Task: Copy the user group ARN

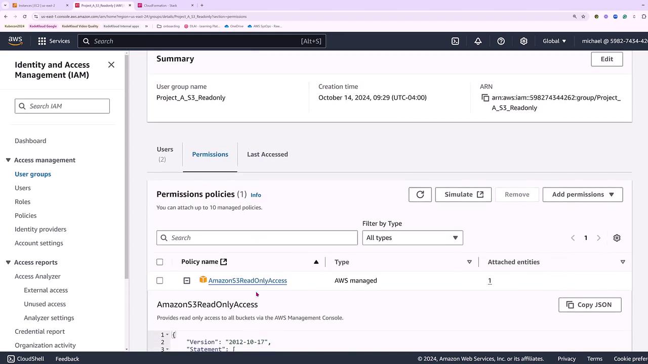Action: 485,98
